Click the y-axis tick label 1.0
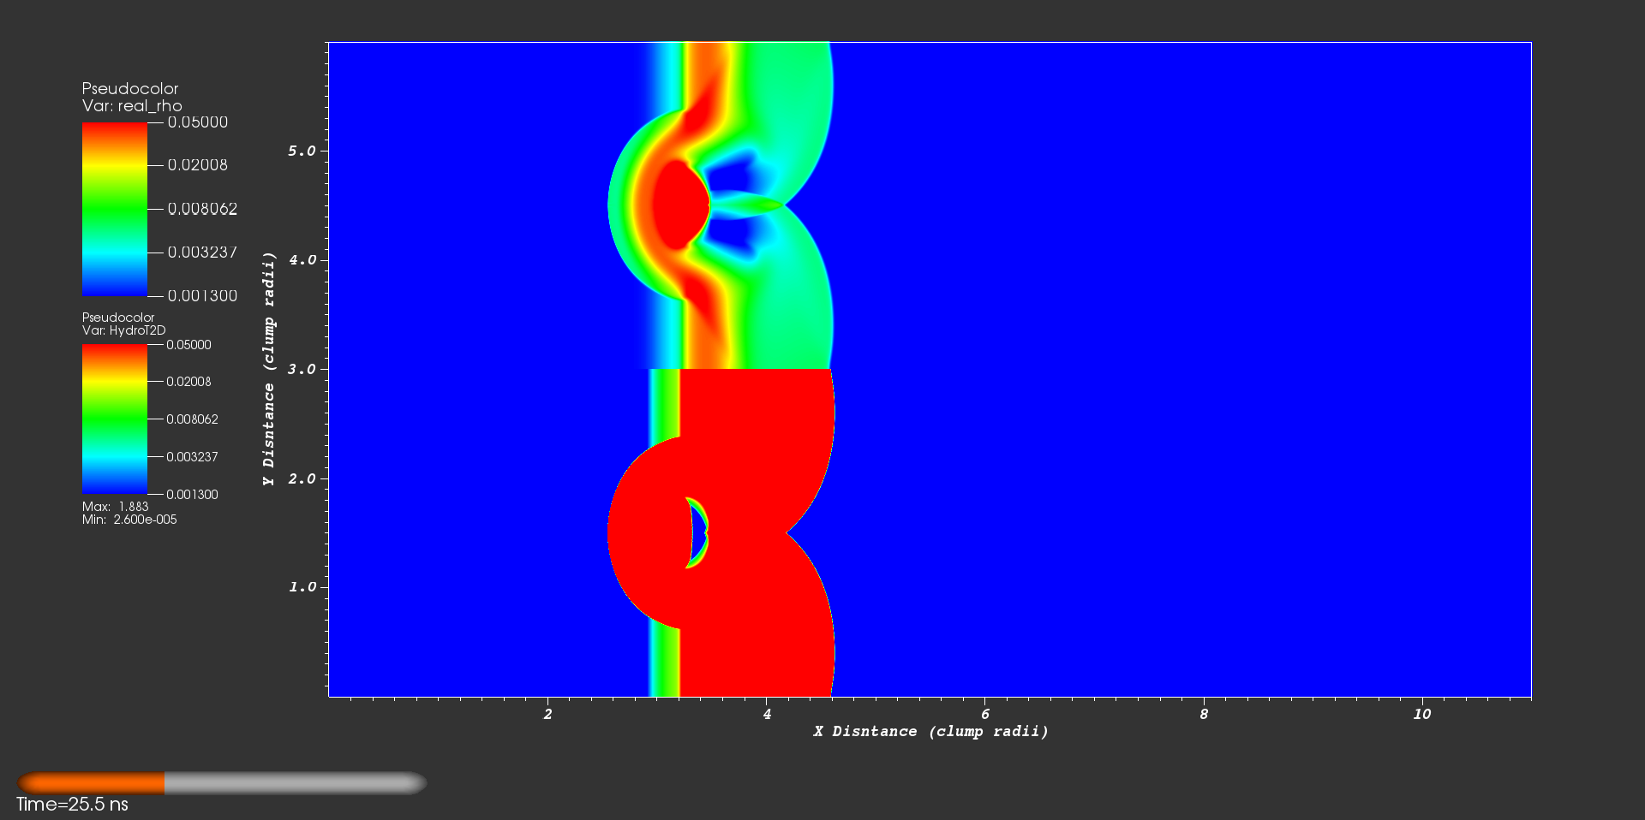 pyautogui.click(x=302, y=587)
